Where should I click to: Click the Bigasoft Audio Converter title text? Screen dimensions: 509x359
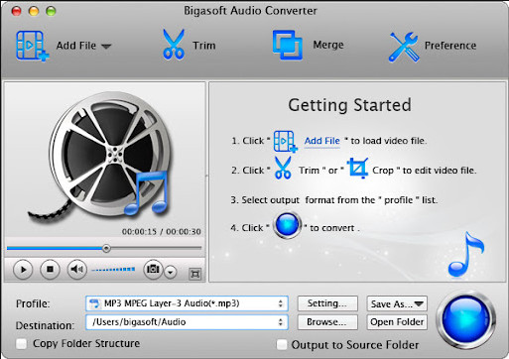point(250,11)
